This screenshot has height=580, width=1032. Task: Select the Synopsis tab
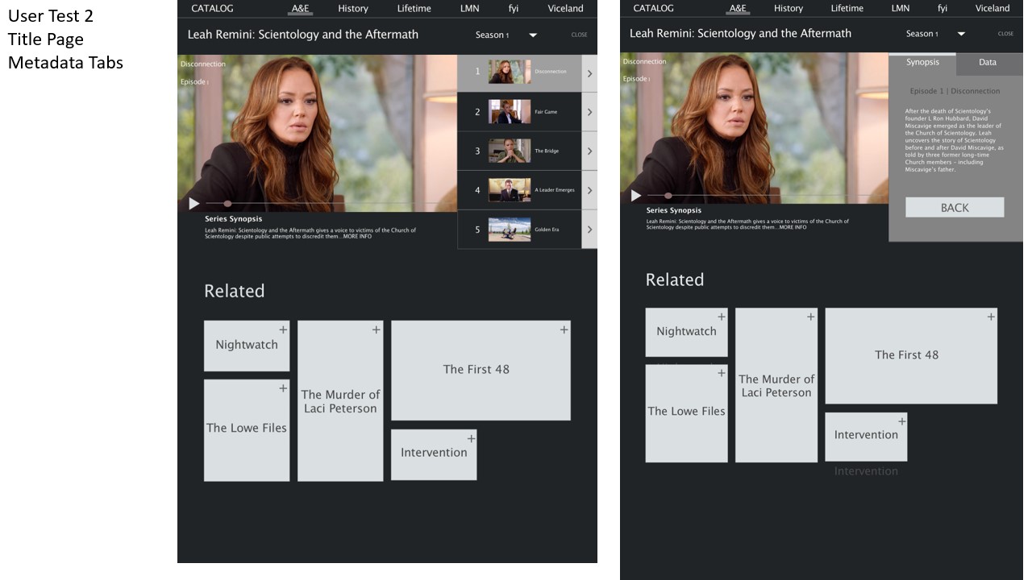pos(922,63)
